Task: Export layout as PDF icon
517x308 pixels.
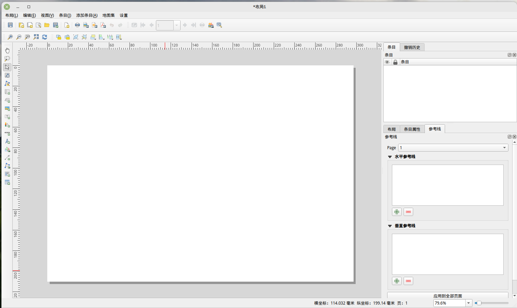Action: [x=103, y=25]
